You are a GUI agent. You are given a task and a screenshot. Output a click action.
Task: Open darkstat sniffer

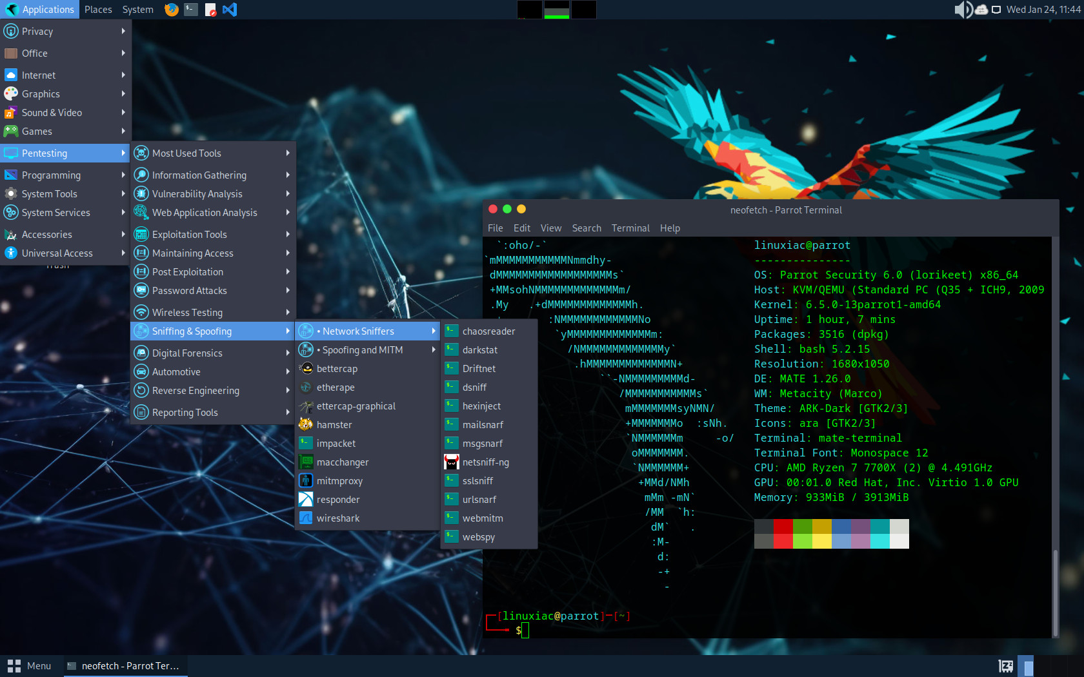[489, 350]
